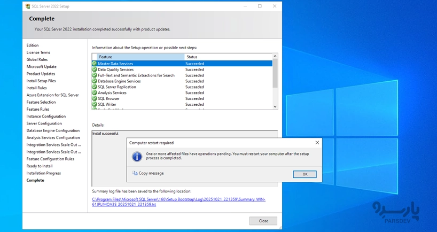Click the green check icon beside Master Data Services
The width and height of the screenshot is (437, 232).
(95, 64)
